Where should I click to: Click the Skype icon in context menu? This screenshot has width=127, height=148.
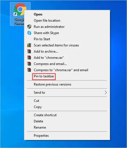tap(29, 33)
